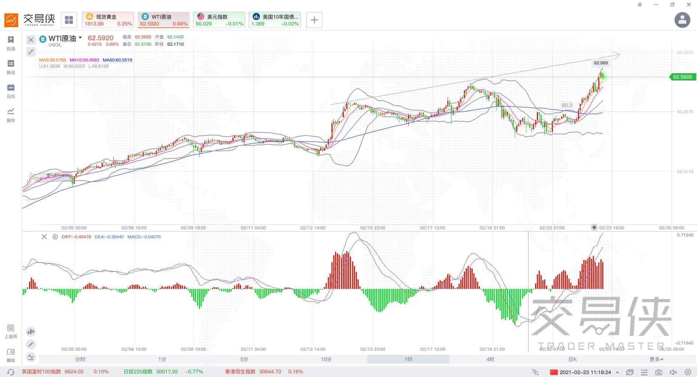Open the candlestick chart type selector
The image size is (697, 377).
(x=31, y=331)
